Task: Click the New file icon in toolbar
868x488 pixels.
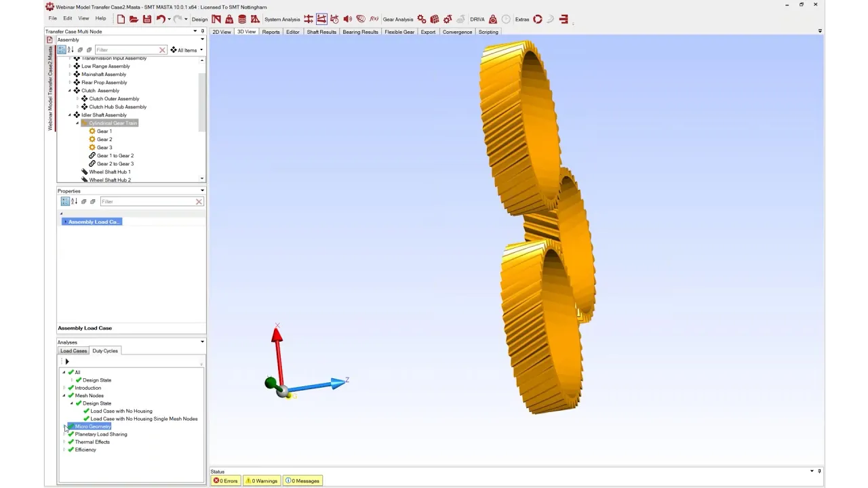Action: [x=121, y=19]
